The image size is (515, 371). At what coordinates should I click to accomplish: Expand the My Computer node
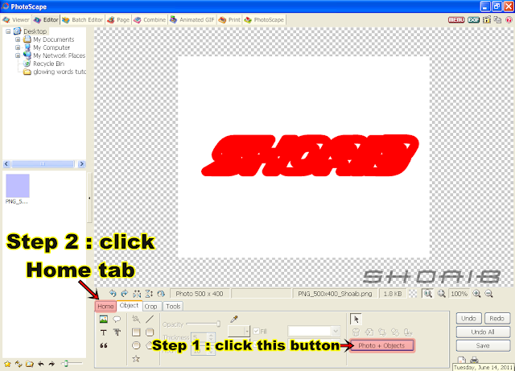(x=18, y=47)
